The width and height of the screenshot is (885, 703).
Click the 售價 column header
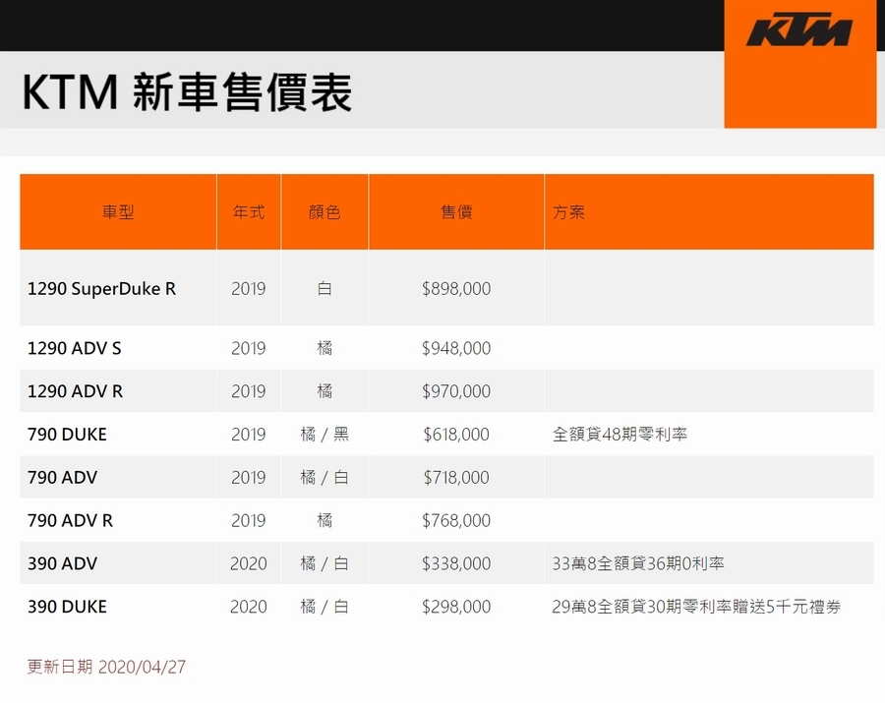[x=456, y=212]
